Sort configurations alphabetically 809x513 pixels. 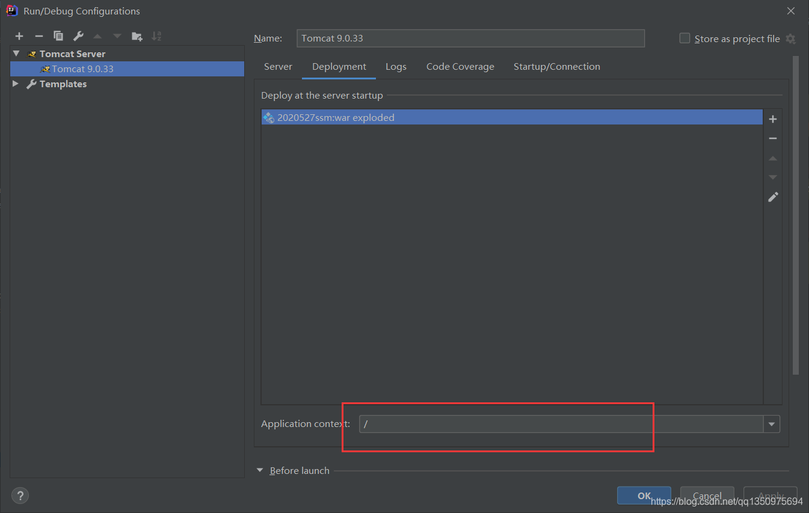pos(156,36)
